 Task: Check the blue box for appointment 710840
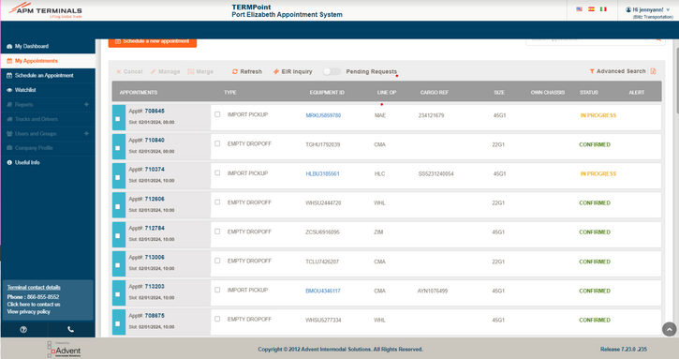117,148
